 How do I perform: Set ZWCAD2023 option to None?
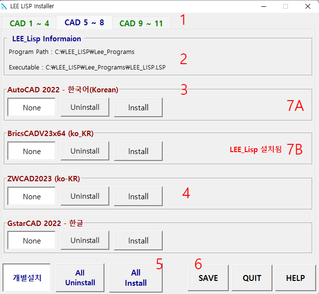coord(32,196)
